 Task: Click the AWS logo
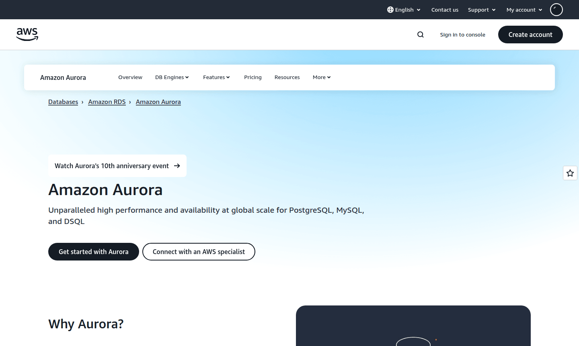(x=27, y=35)
